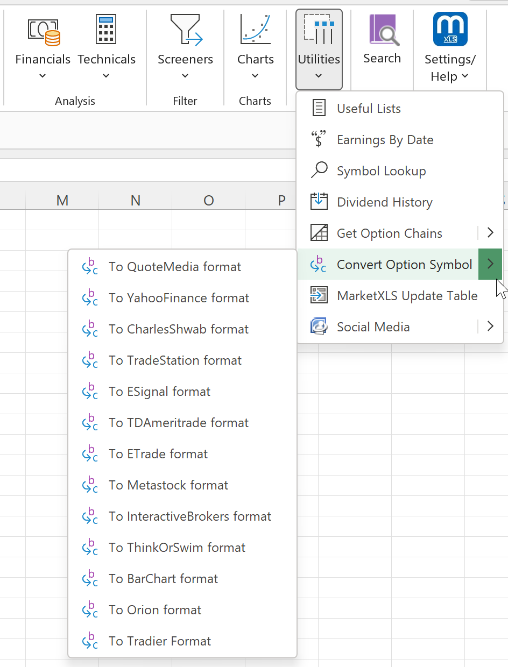Select column M header
Screen dimensions: 508x667
[62, 201]
